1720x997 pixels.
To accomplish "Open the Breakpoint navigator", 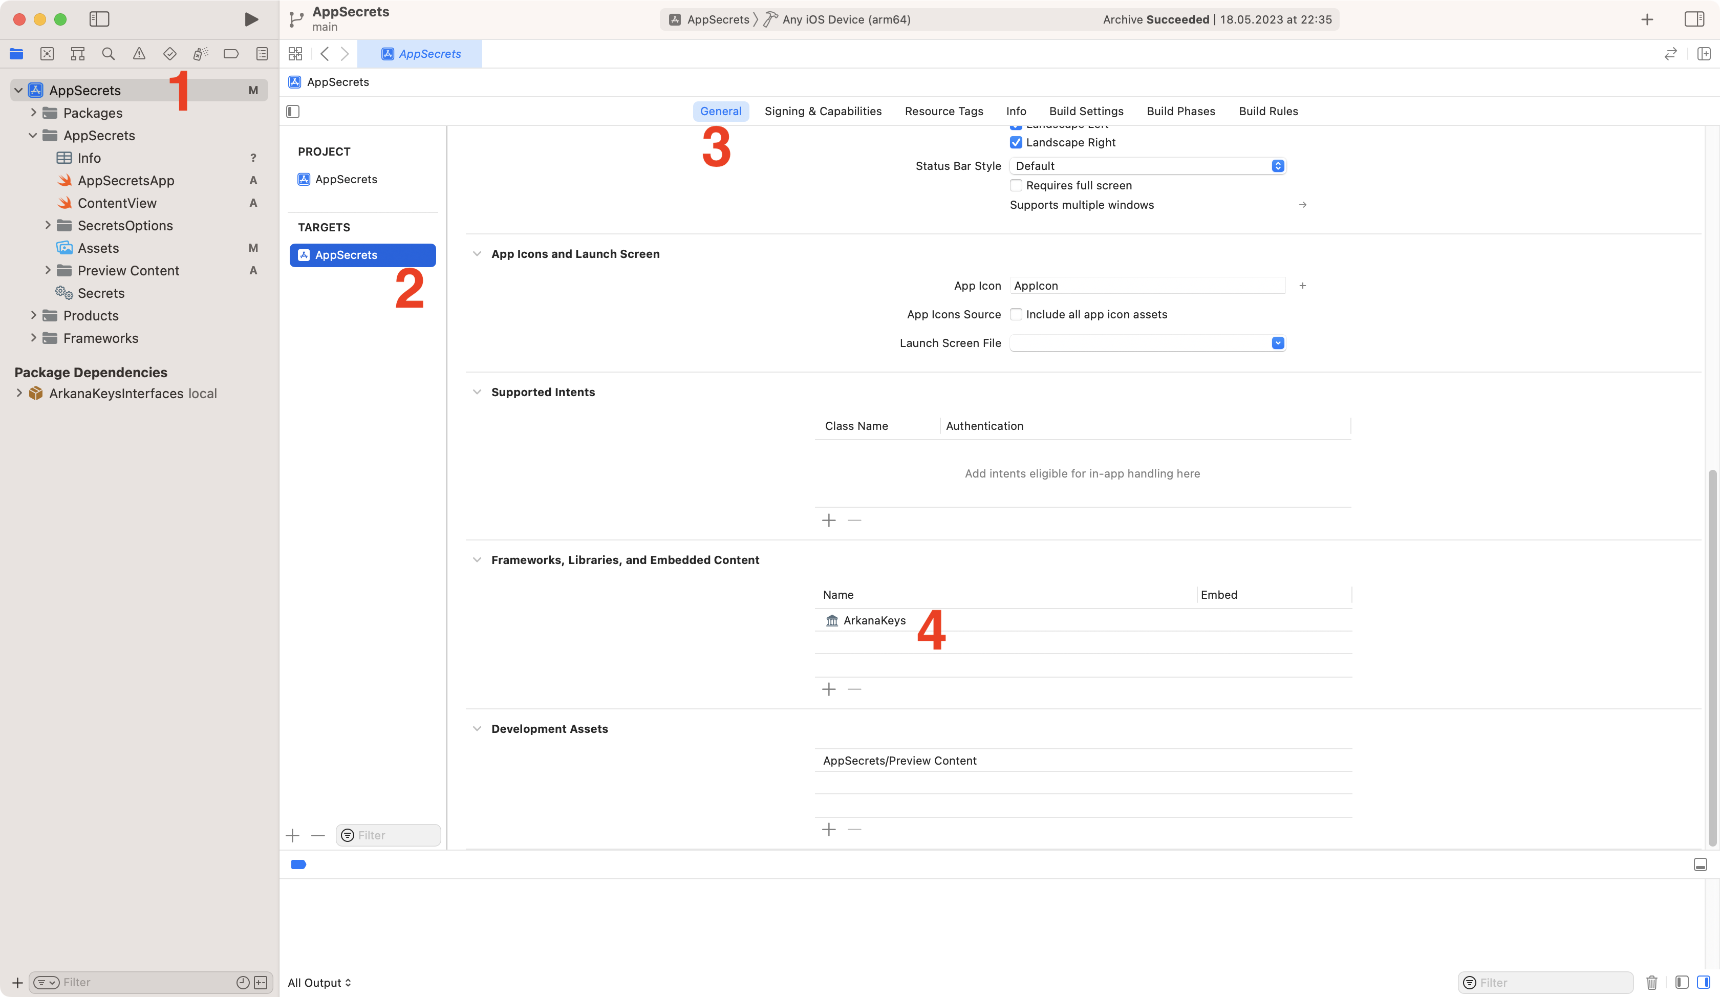I will 231,54.
